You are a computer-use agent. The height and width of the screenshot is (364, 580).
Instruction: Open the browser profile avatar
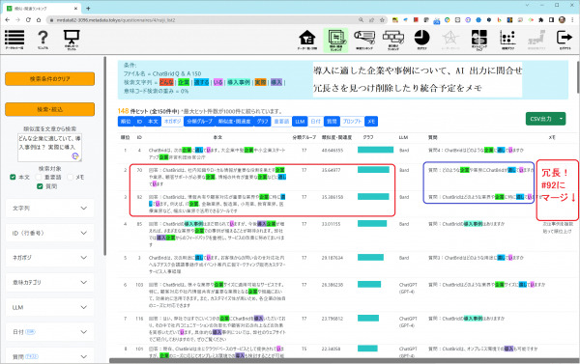[x=562, y=20]
